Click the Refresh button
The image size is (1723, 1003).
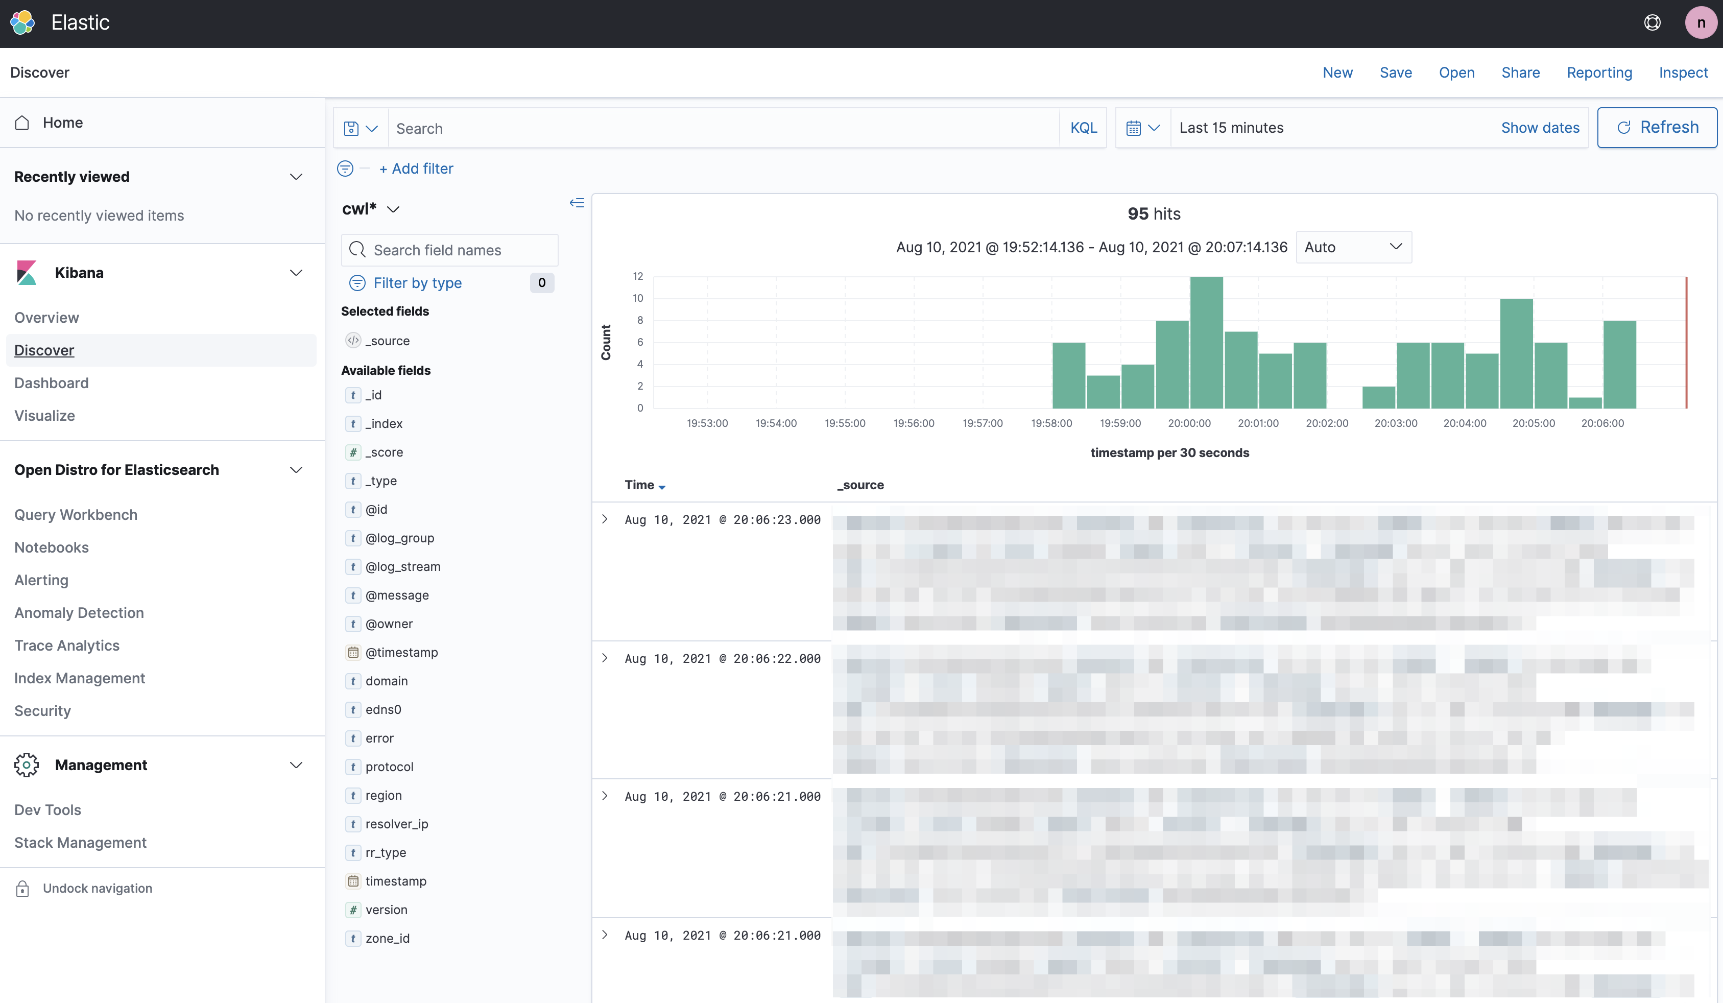click(1656, 127)
